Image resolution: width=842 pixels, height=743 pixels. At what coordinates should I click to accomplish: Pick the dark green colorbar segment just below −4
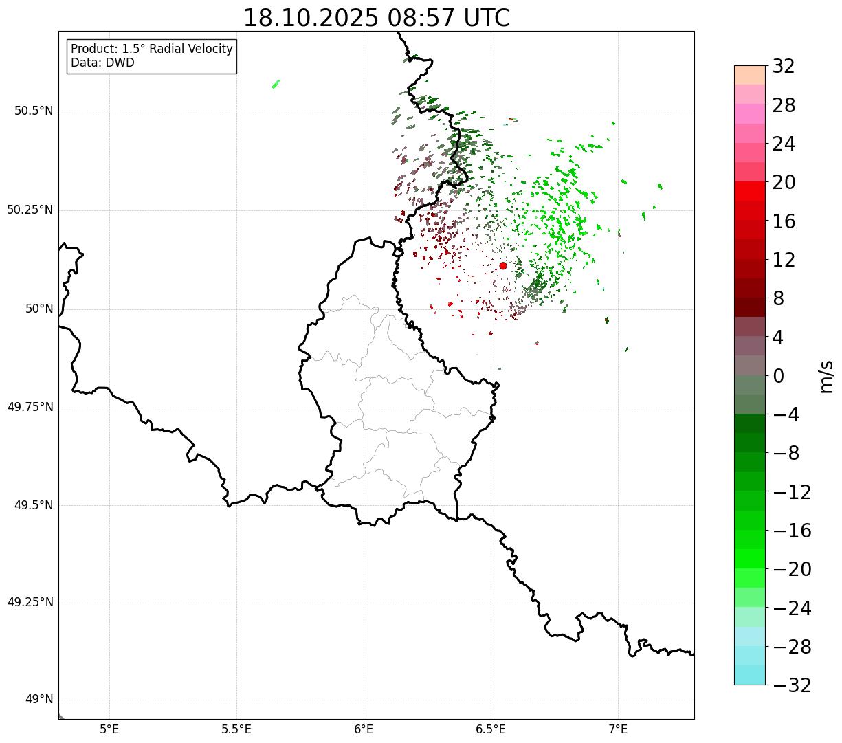click(750, 423)
